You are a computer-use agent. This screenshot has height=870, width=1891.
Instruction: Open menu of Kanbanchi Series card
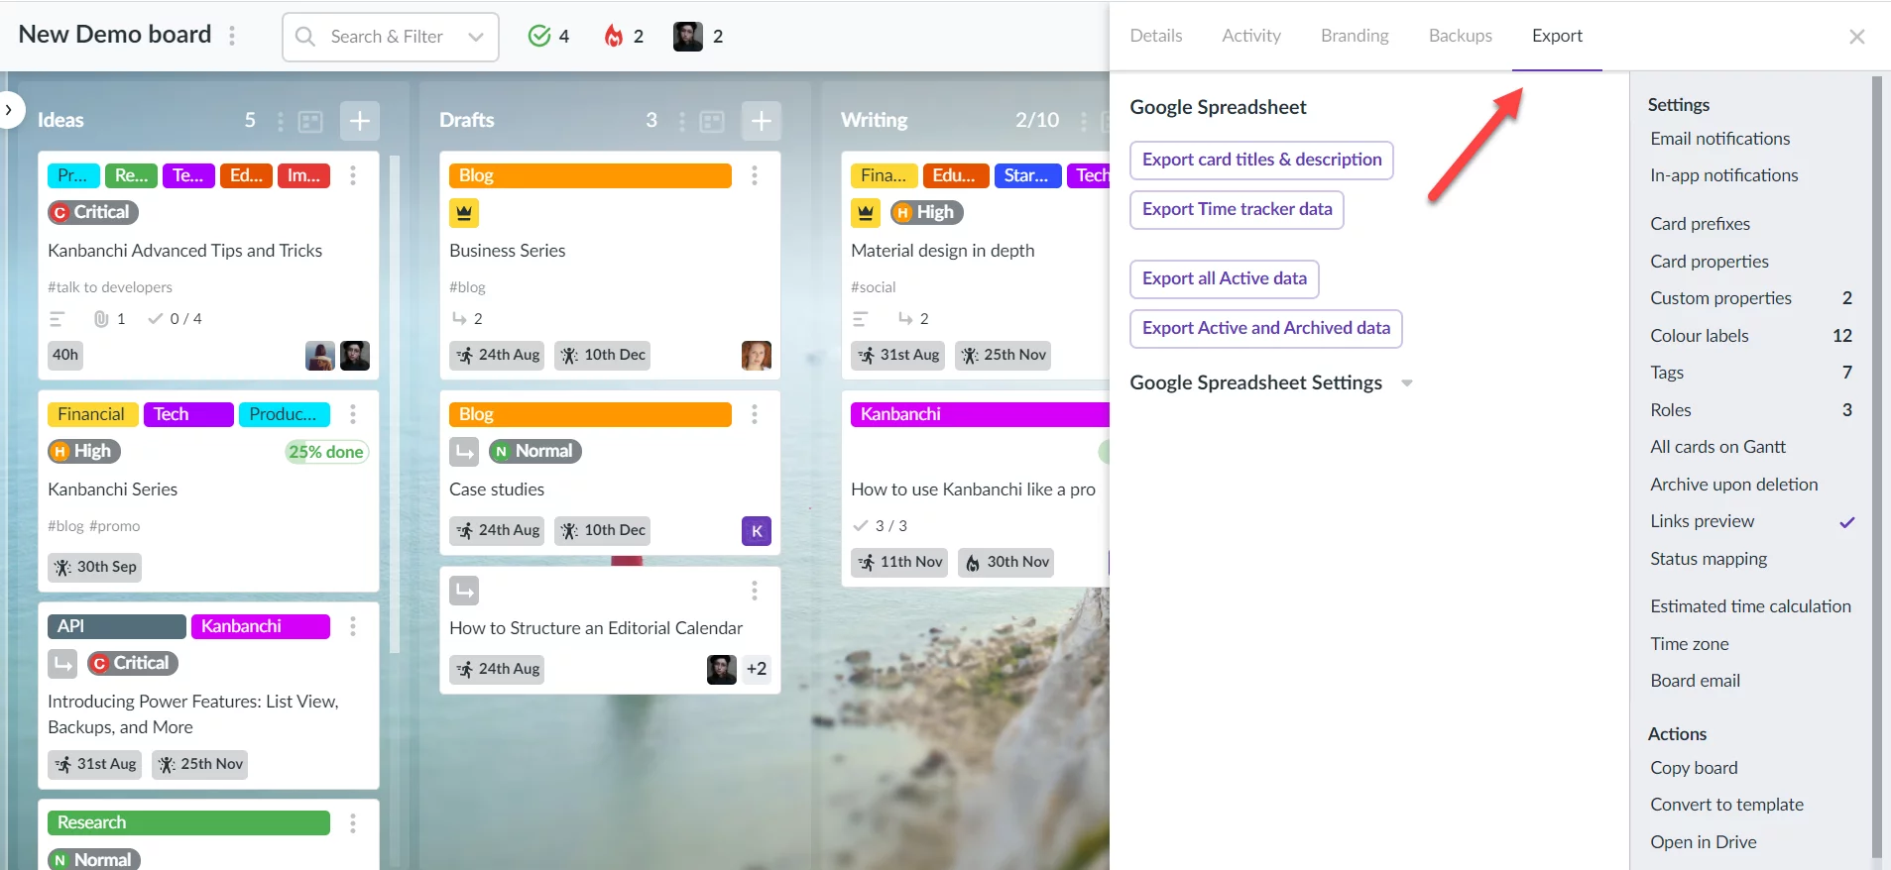353,414
